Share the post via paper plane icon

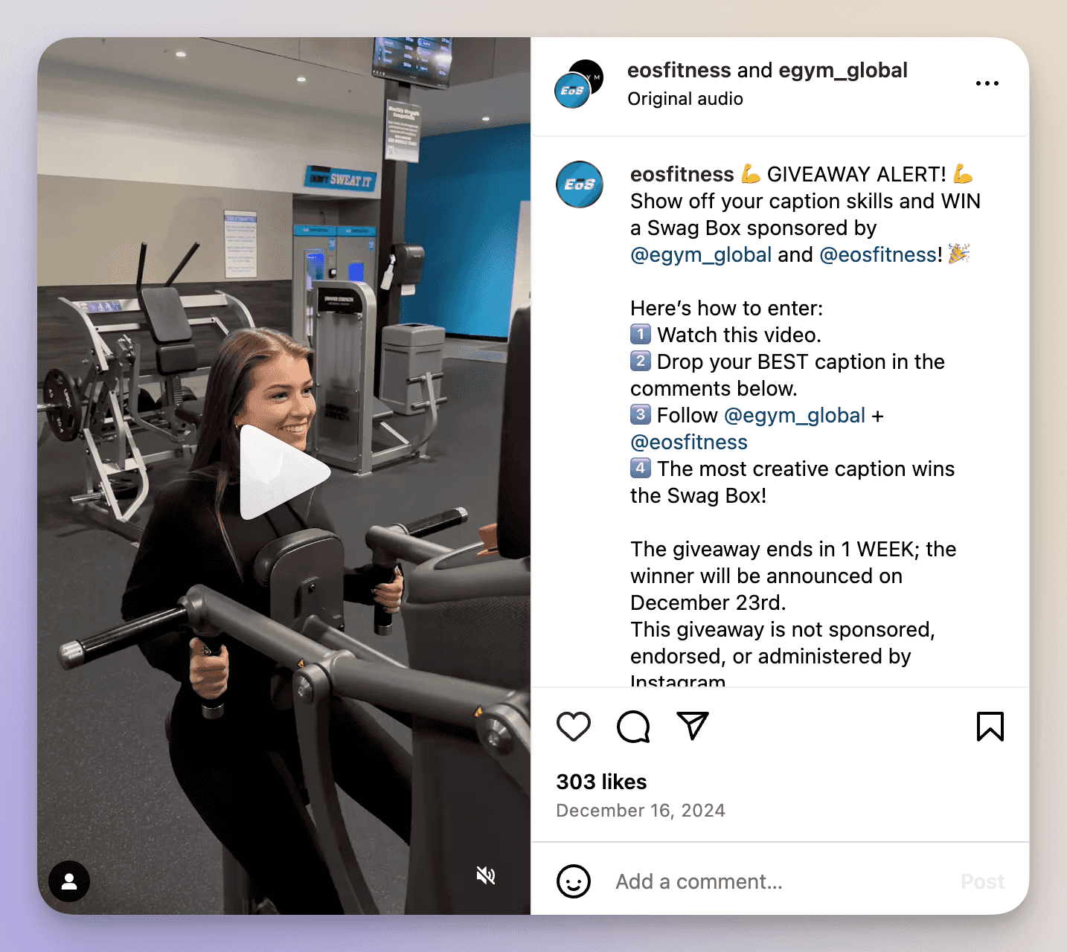click(x=693, y=726)
